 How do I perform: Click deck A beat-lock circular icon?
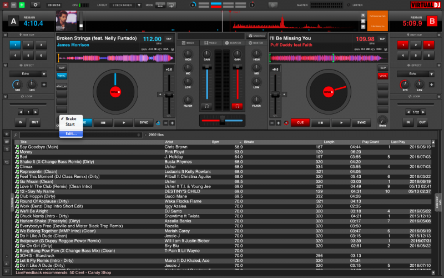(158, 123)
